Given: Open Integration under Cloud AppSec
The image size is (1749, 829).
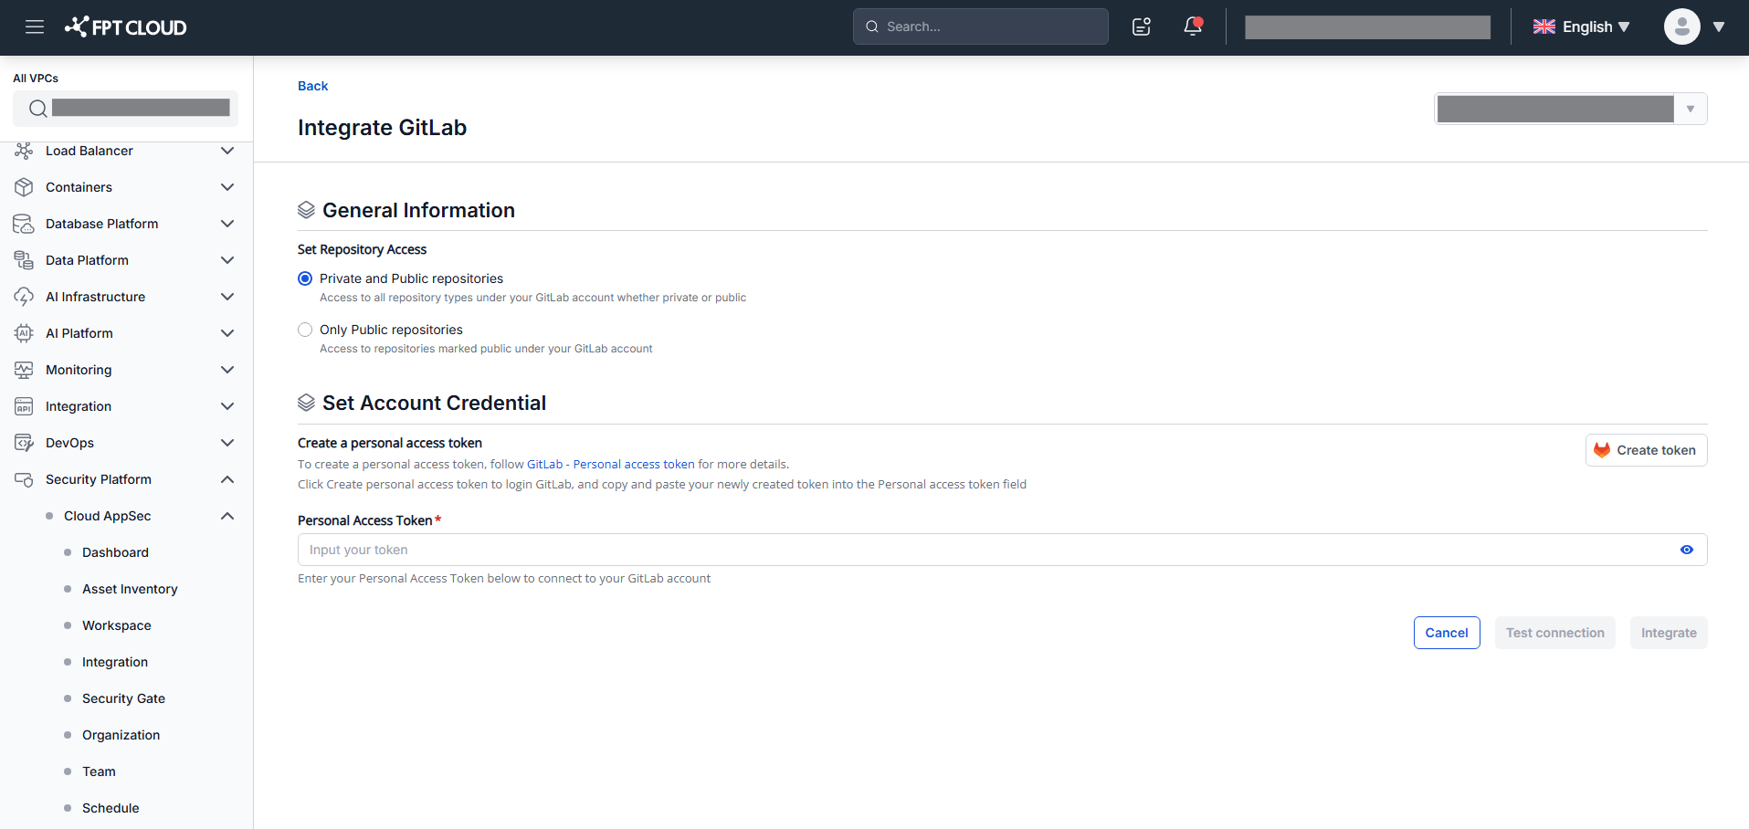Looking at the screenshot, I should pos(115,662).
